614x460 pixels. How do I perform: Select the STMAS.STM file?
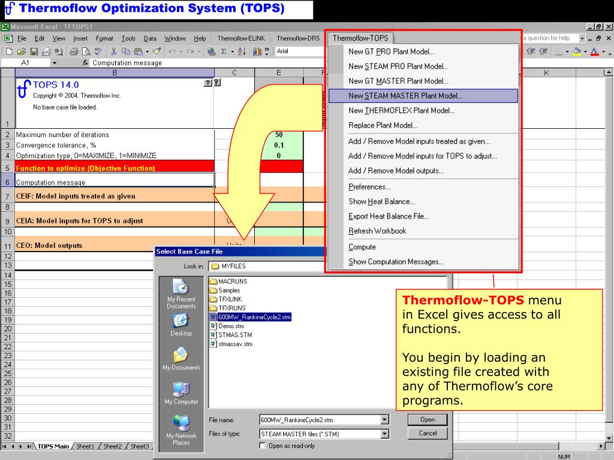231,335
